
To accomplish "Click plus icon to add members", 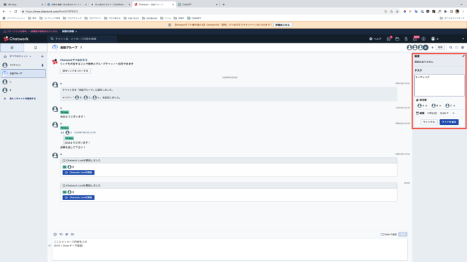I will pos(432,47).
